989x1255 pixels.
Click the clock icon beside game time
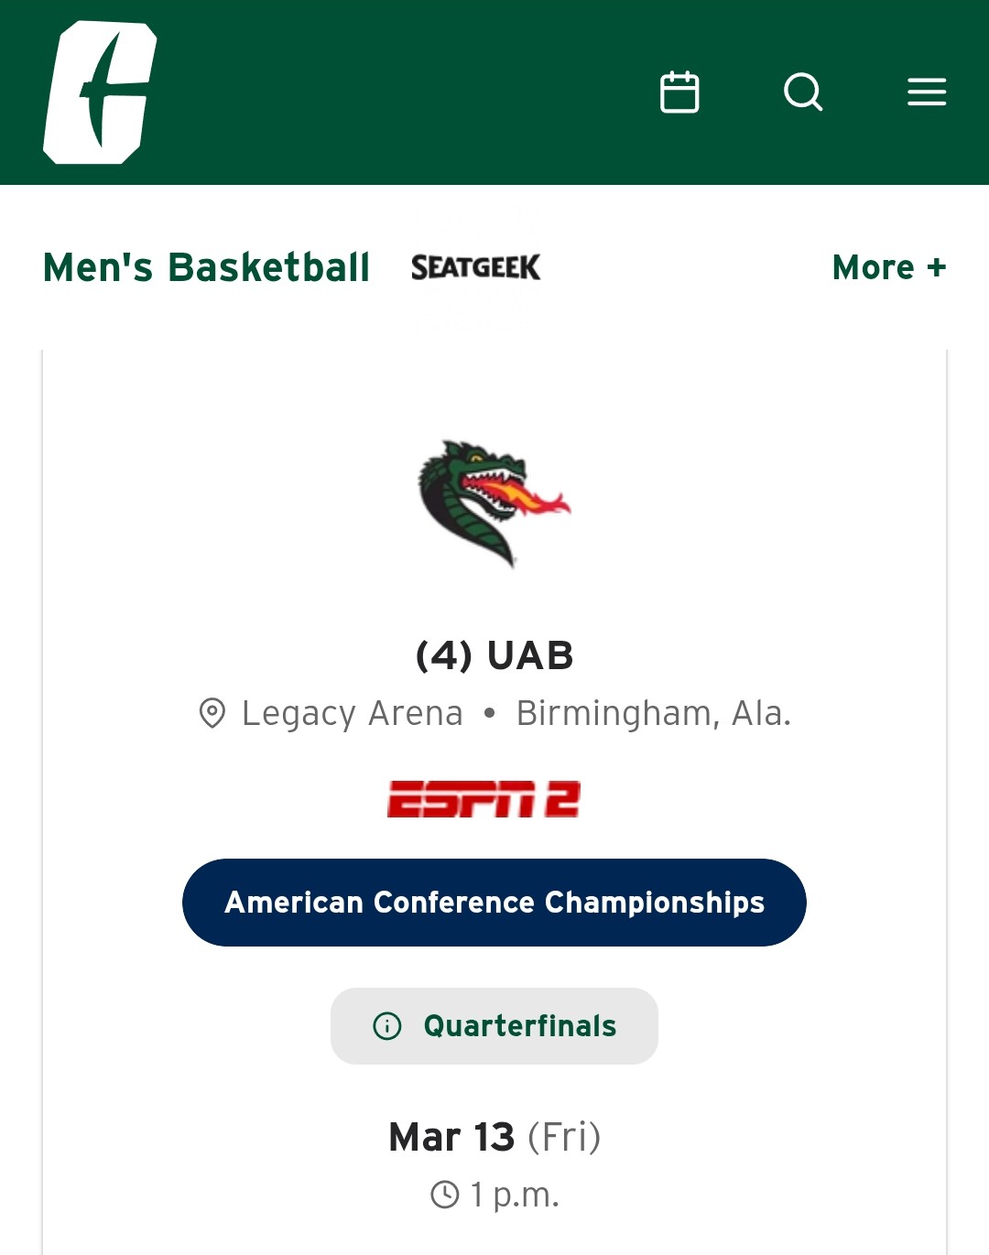pos(445,1195)
